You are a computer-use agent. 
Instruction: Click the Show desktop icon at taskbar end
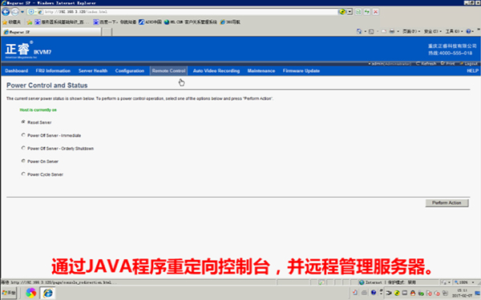pos(477,294)
